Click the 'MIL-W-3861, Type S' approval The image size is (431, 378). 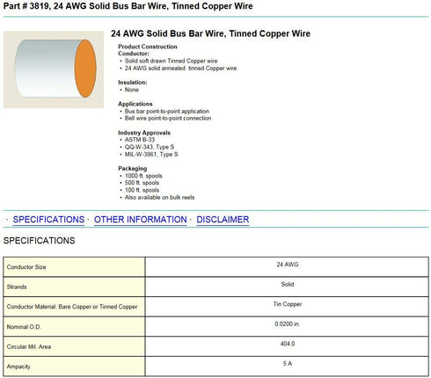click(151, 155)
